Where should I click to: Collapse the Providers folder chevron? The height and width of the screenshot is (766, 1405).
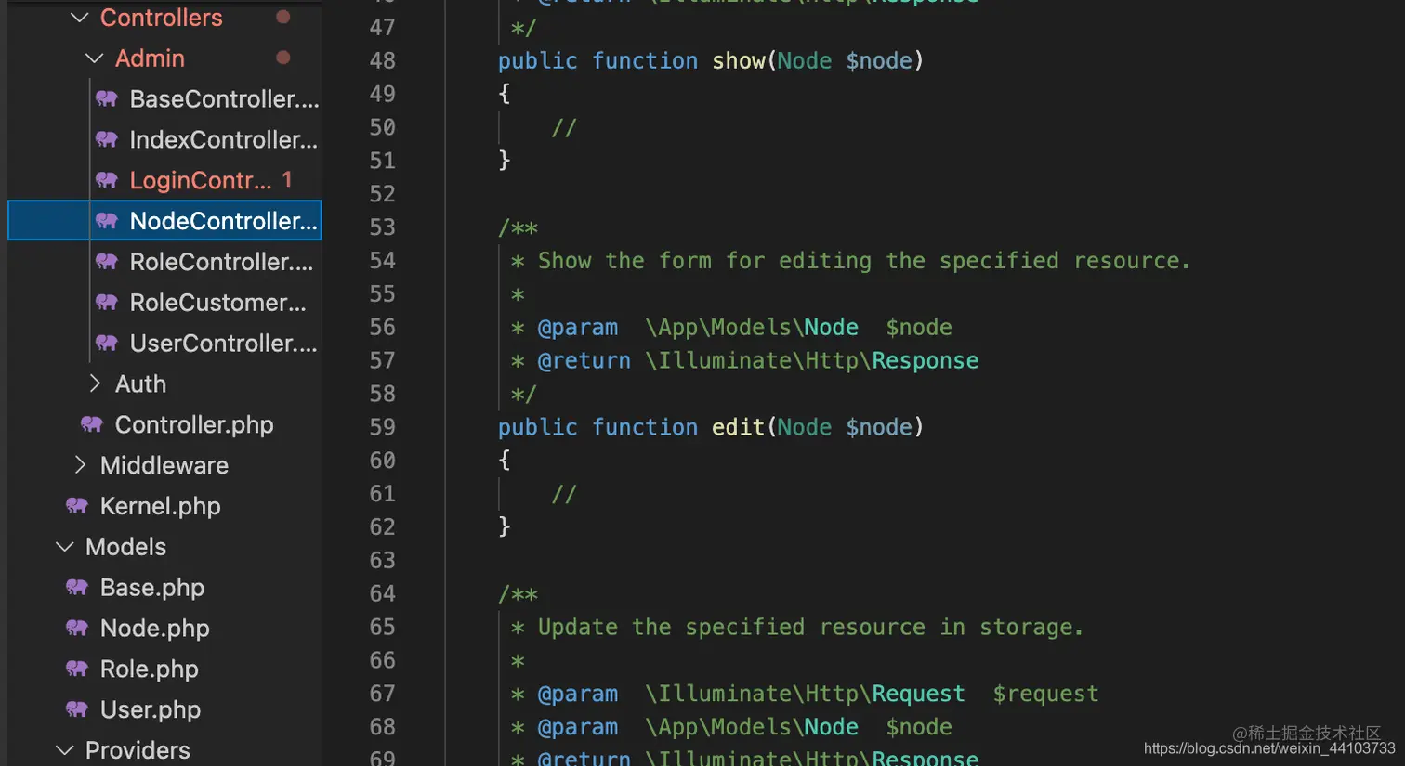(65, 750)
